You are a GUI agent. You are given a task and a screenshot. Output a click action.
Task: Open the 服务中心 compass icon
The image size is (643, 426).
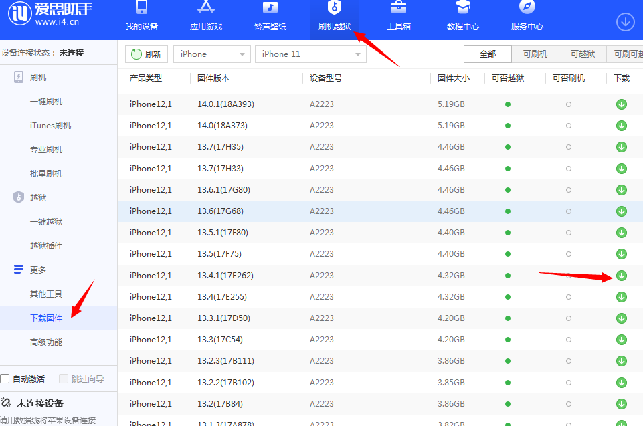click(x=527, y=7)
